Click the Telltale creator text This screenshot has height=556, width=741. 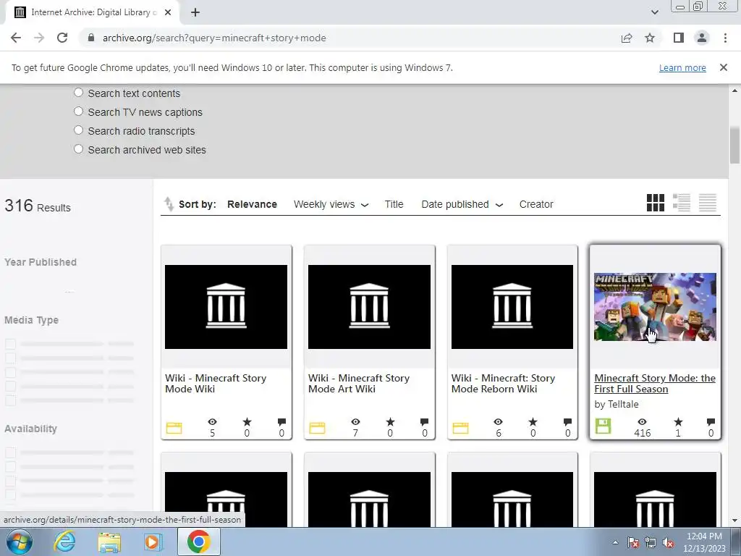pyautogui.click(x=622, y=404)
